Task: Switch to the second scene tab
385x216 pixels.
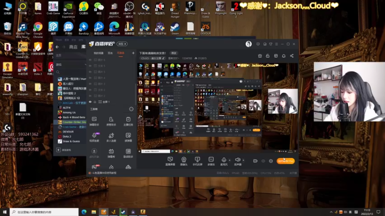Action: click(x=110, y=53)
